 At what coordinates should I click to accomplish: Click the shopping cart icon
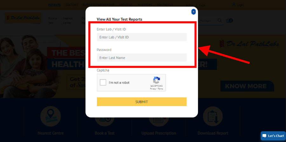pos(229,20)
